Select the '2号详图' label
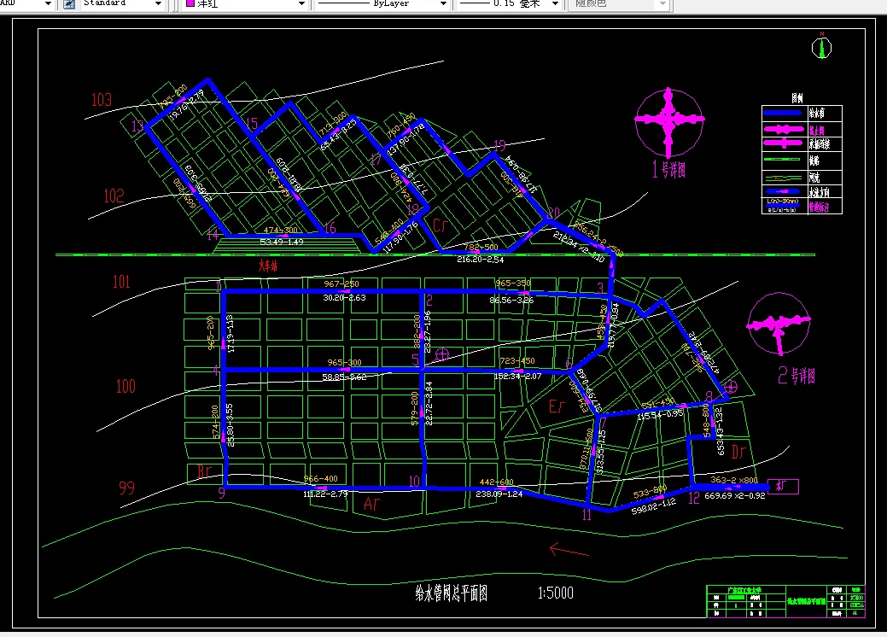 (797, 375)
